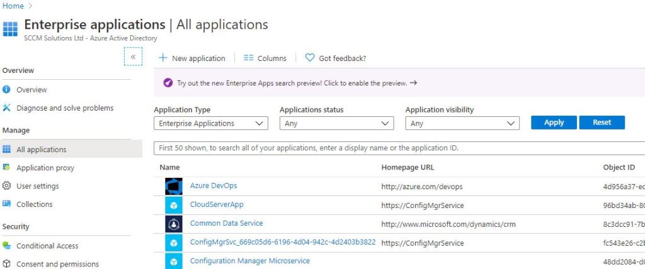Open the Columns chooser
Screen dimensions: 645x269
click(265, 58)
